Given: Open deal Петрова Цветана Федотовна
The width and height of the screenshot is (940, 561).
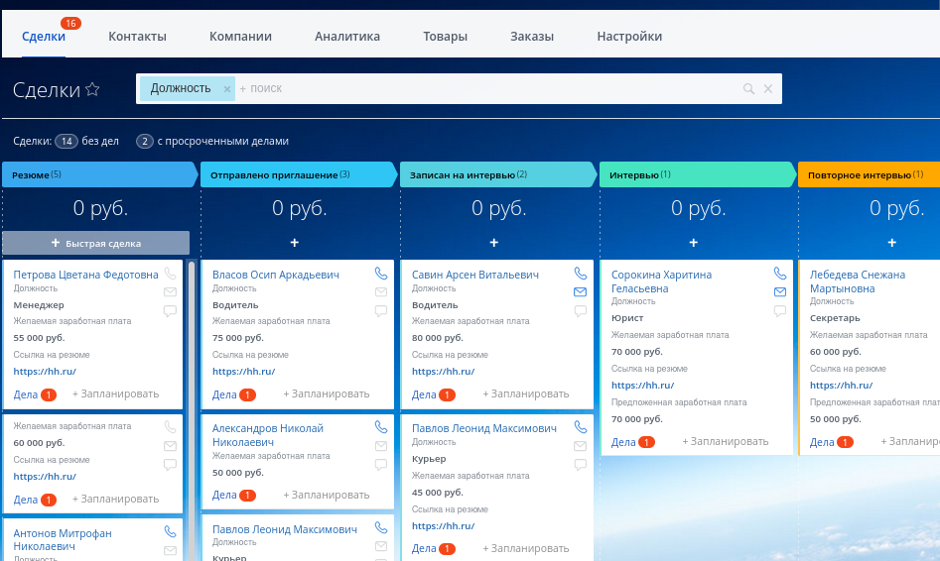Looking at the screenshot, I should (85, 275).
